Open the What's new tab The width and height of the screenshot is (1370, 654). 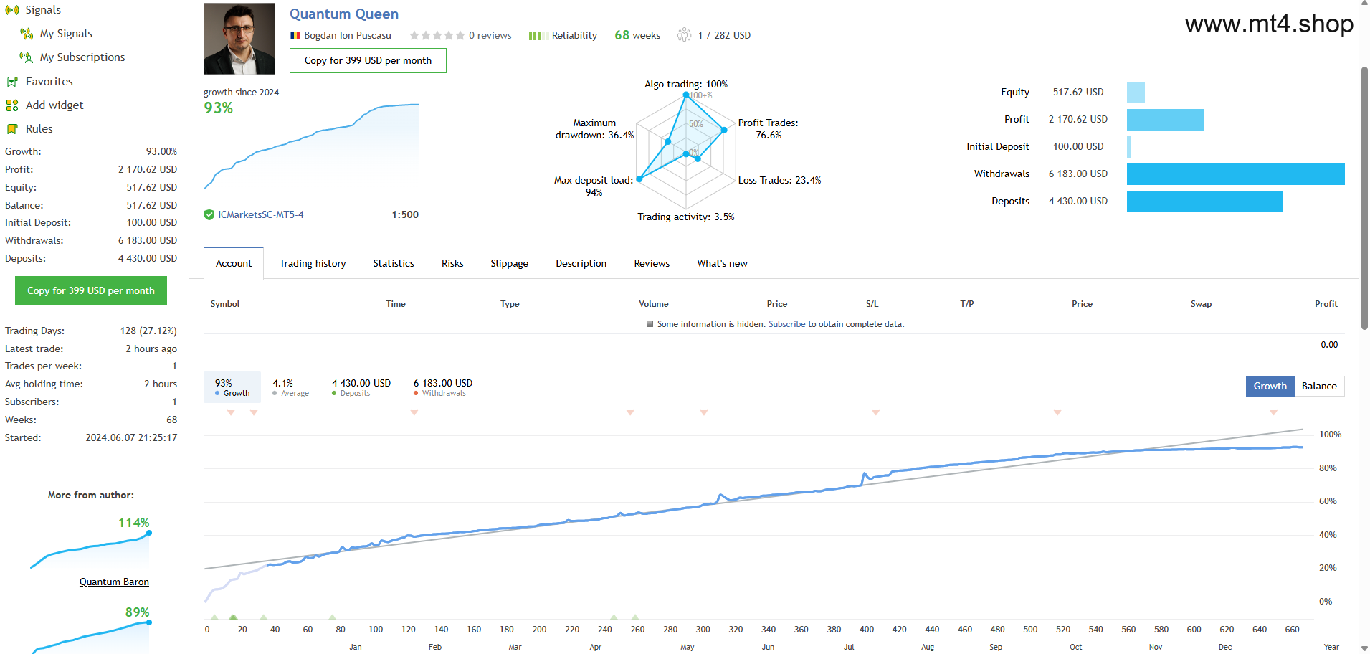point(722,263)
